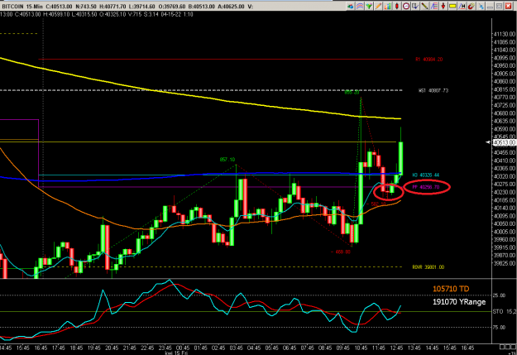
Task: Click the line-with-H horizontal level tool
Action: 462,6
